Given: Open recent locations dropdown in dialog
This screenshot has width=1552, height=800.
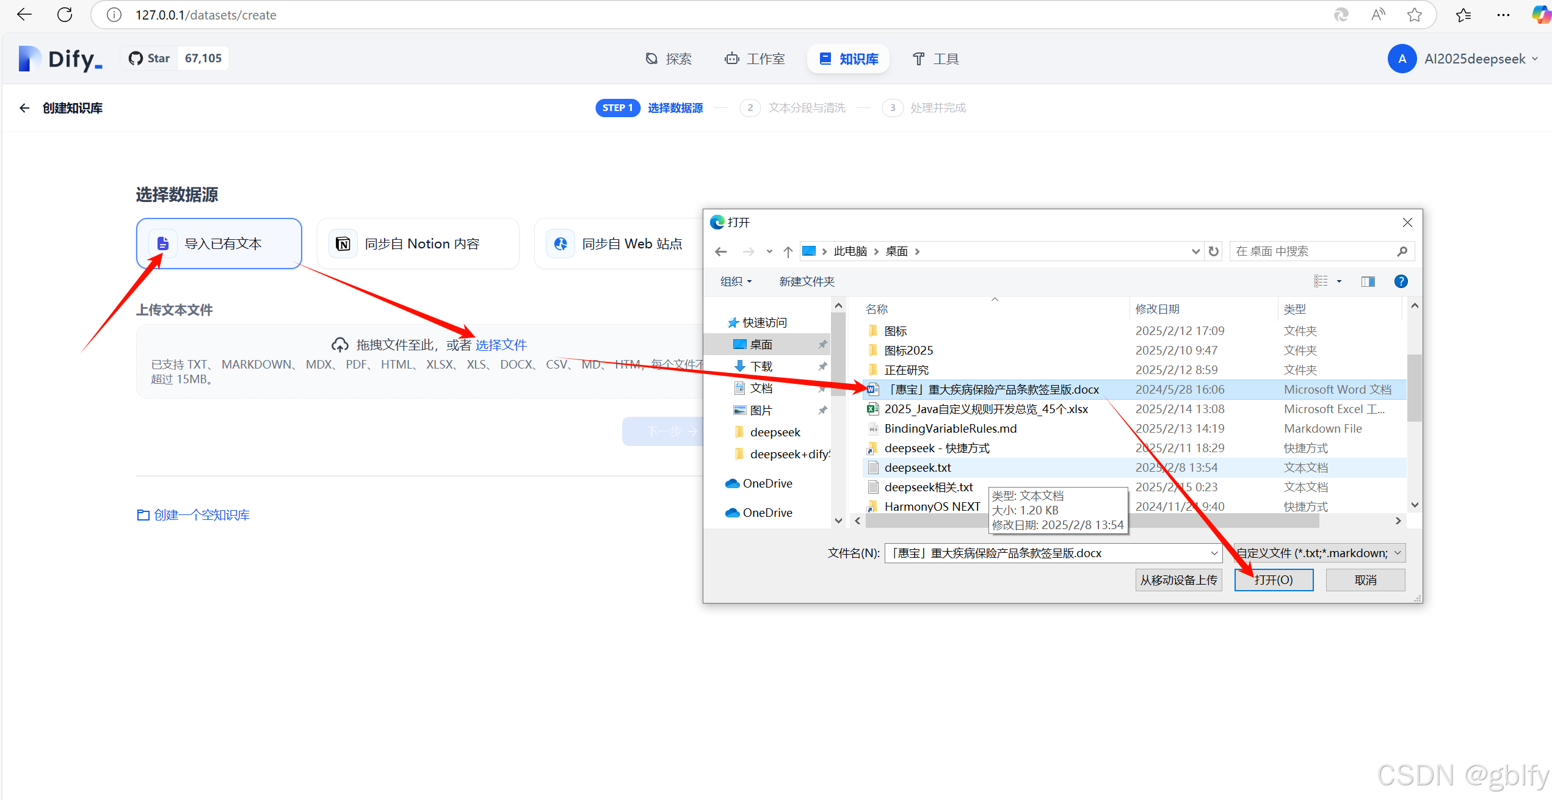Looking at the screenshot, I should click(x=769, y=251).
